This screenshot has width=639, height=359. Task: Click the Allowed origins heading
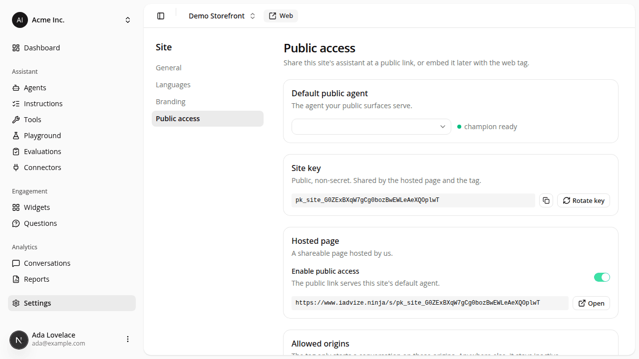[x=320, y=344]
